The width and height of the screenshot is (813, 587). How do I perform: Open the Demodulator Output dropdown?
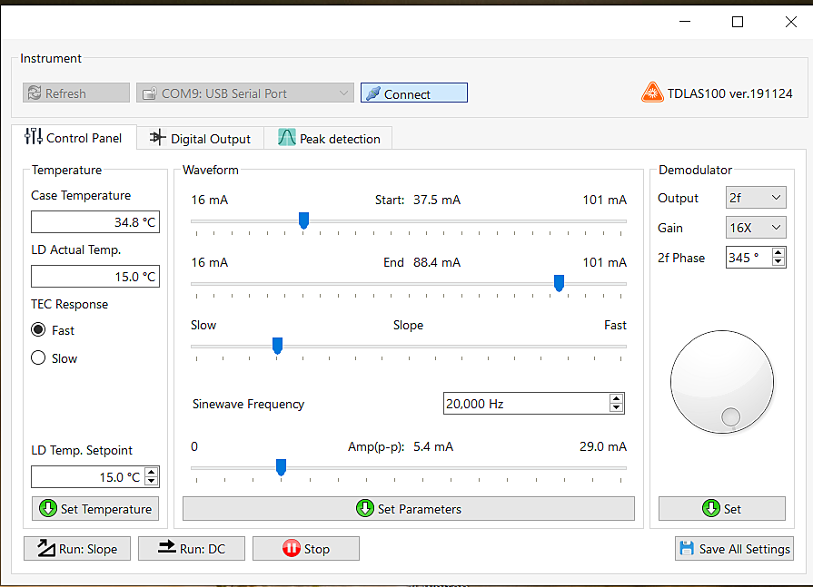pos(756,198)
